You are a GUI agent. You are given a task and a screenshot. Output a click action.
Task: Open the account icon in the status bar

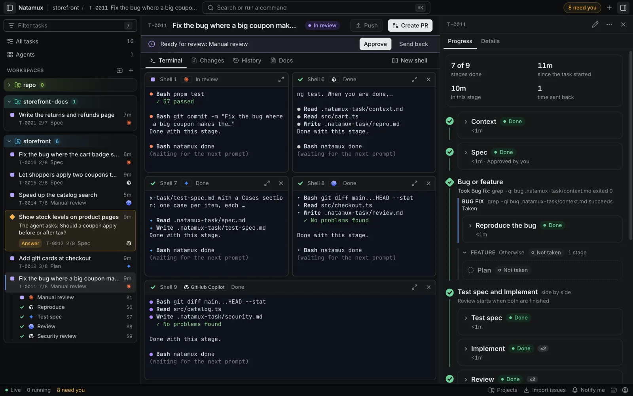pos(625,390)
